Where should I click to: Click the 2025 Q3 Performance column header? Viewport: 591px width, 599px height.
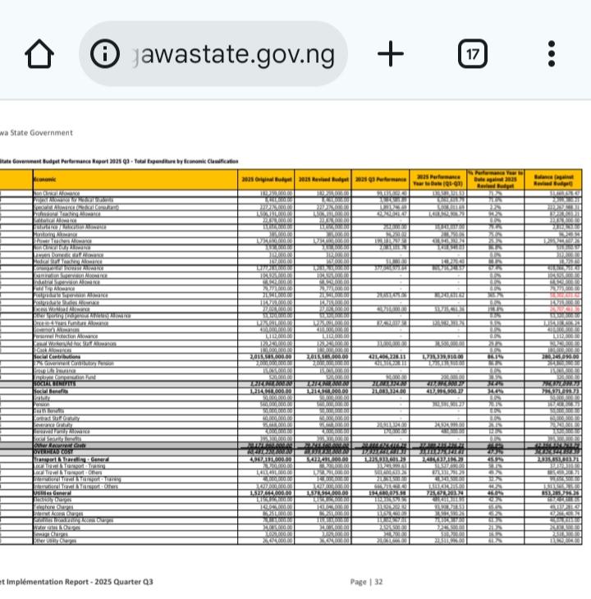pos(381,179)
